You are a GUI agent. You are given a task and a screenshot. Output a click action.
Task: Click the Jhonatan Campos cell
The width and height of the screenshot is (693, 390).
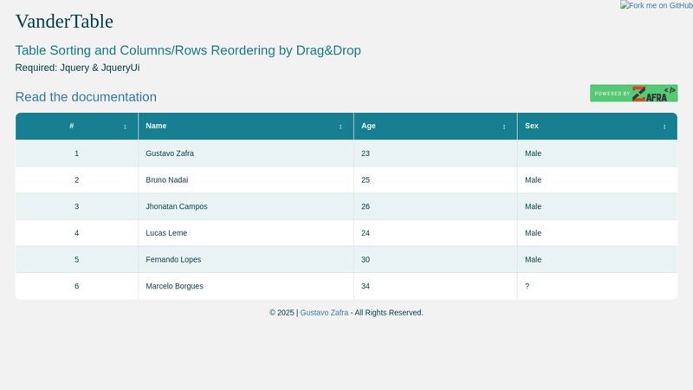(x=177, y=206)
